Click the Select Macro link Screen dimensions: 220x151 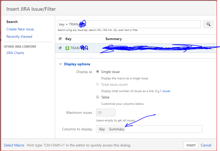[14, 145]
